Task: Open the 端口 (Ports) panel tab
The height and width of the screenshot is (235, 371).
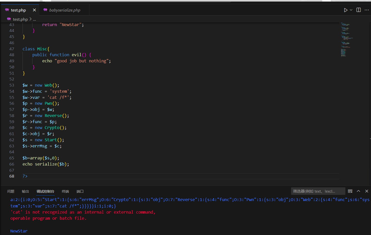Action: coord(80,191)
